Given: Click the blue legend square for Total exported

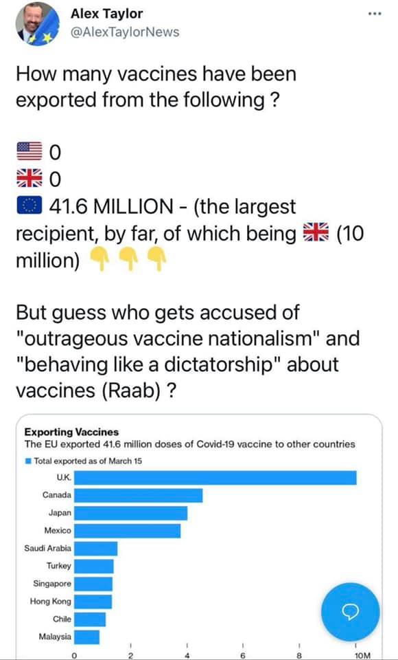Looking at the screenshot, I should [x=28, y=461].
